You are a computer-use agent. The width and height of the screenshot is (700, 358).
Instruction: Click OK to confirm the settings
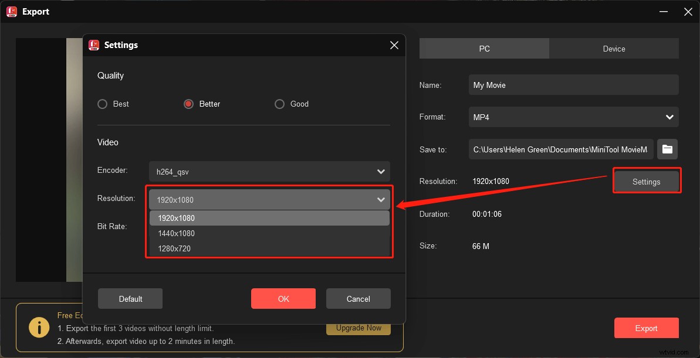[283, 298]
